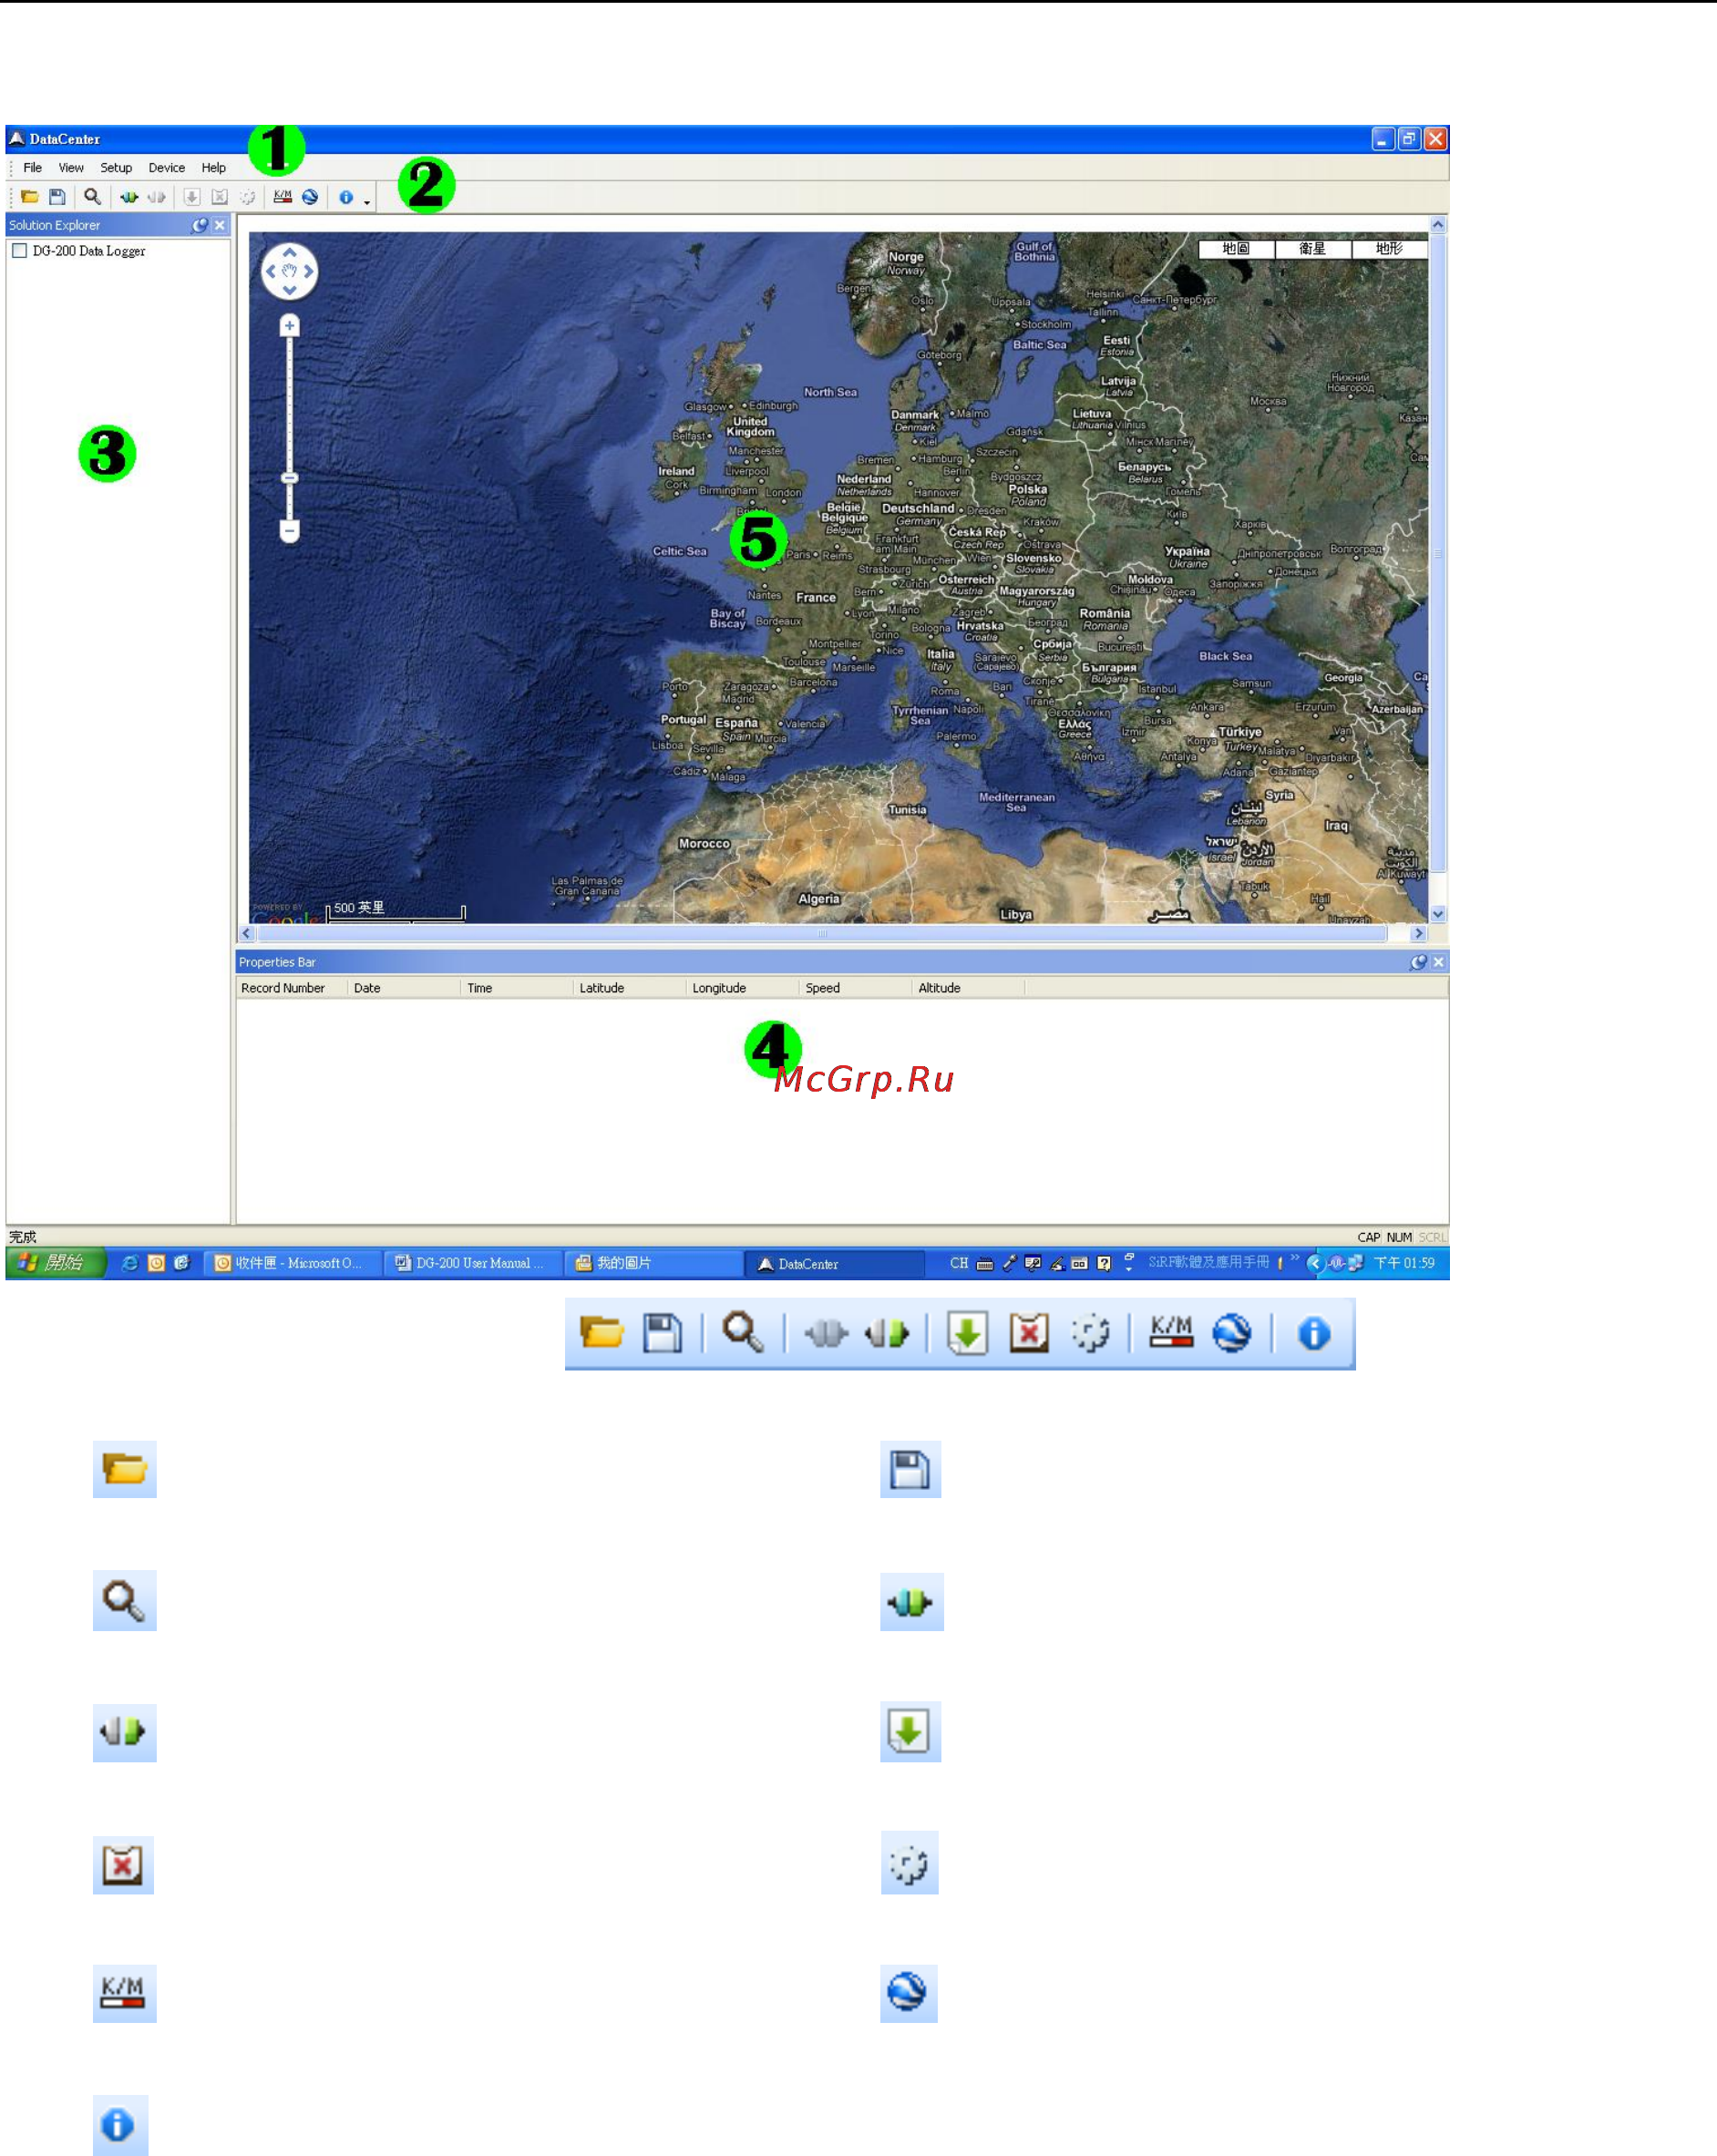The width and height of the screenshot is (1717, 2156).
Task: Open the Help menu
Action: click(214, 168)
